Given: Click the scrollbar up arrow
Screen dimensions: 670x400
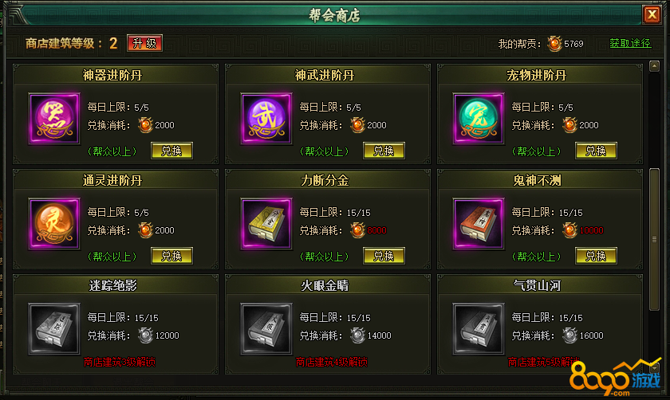Looking at the screenshot, I should pyautogui.click(x=654, y=66).
